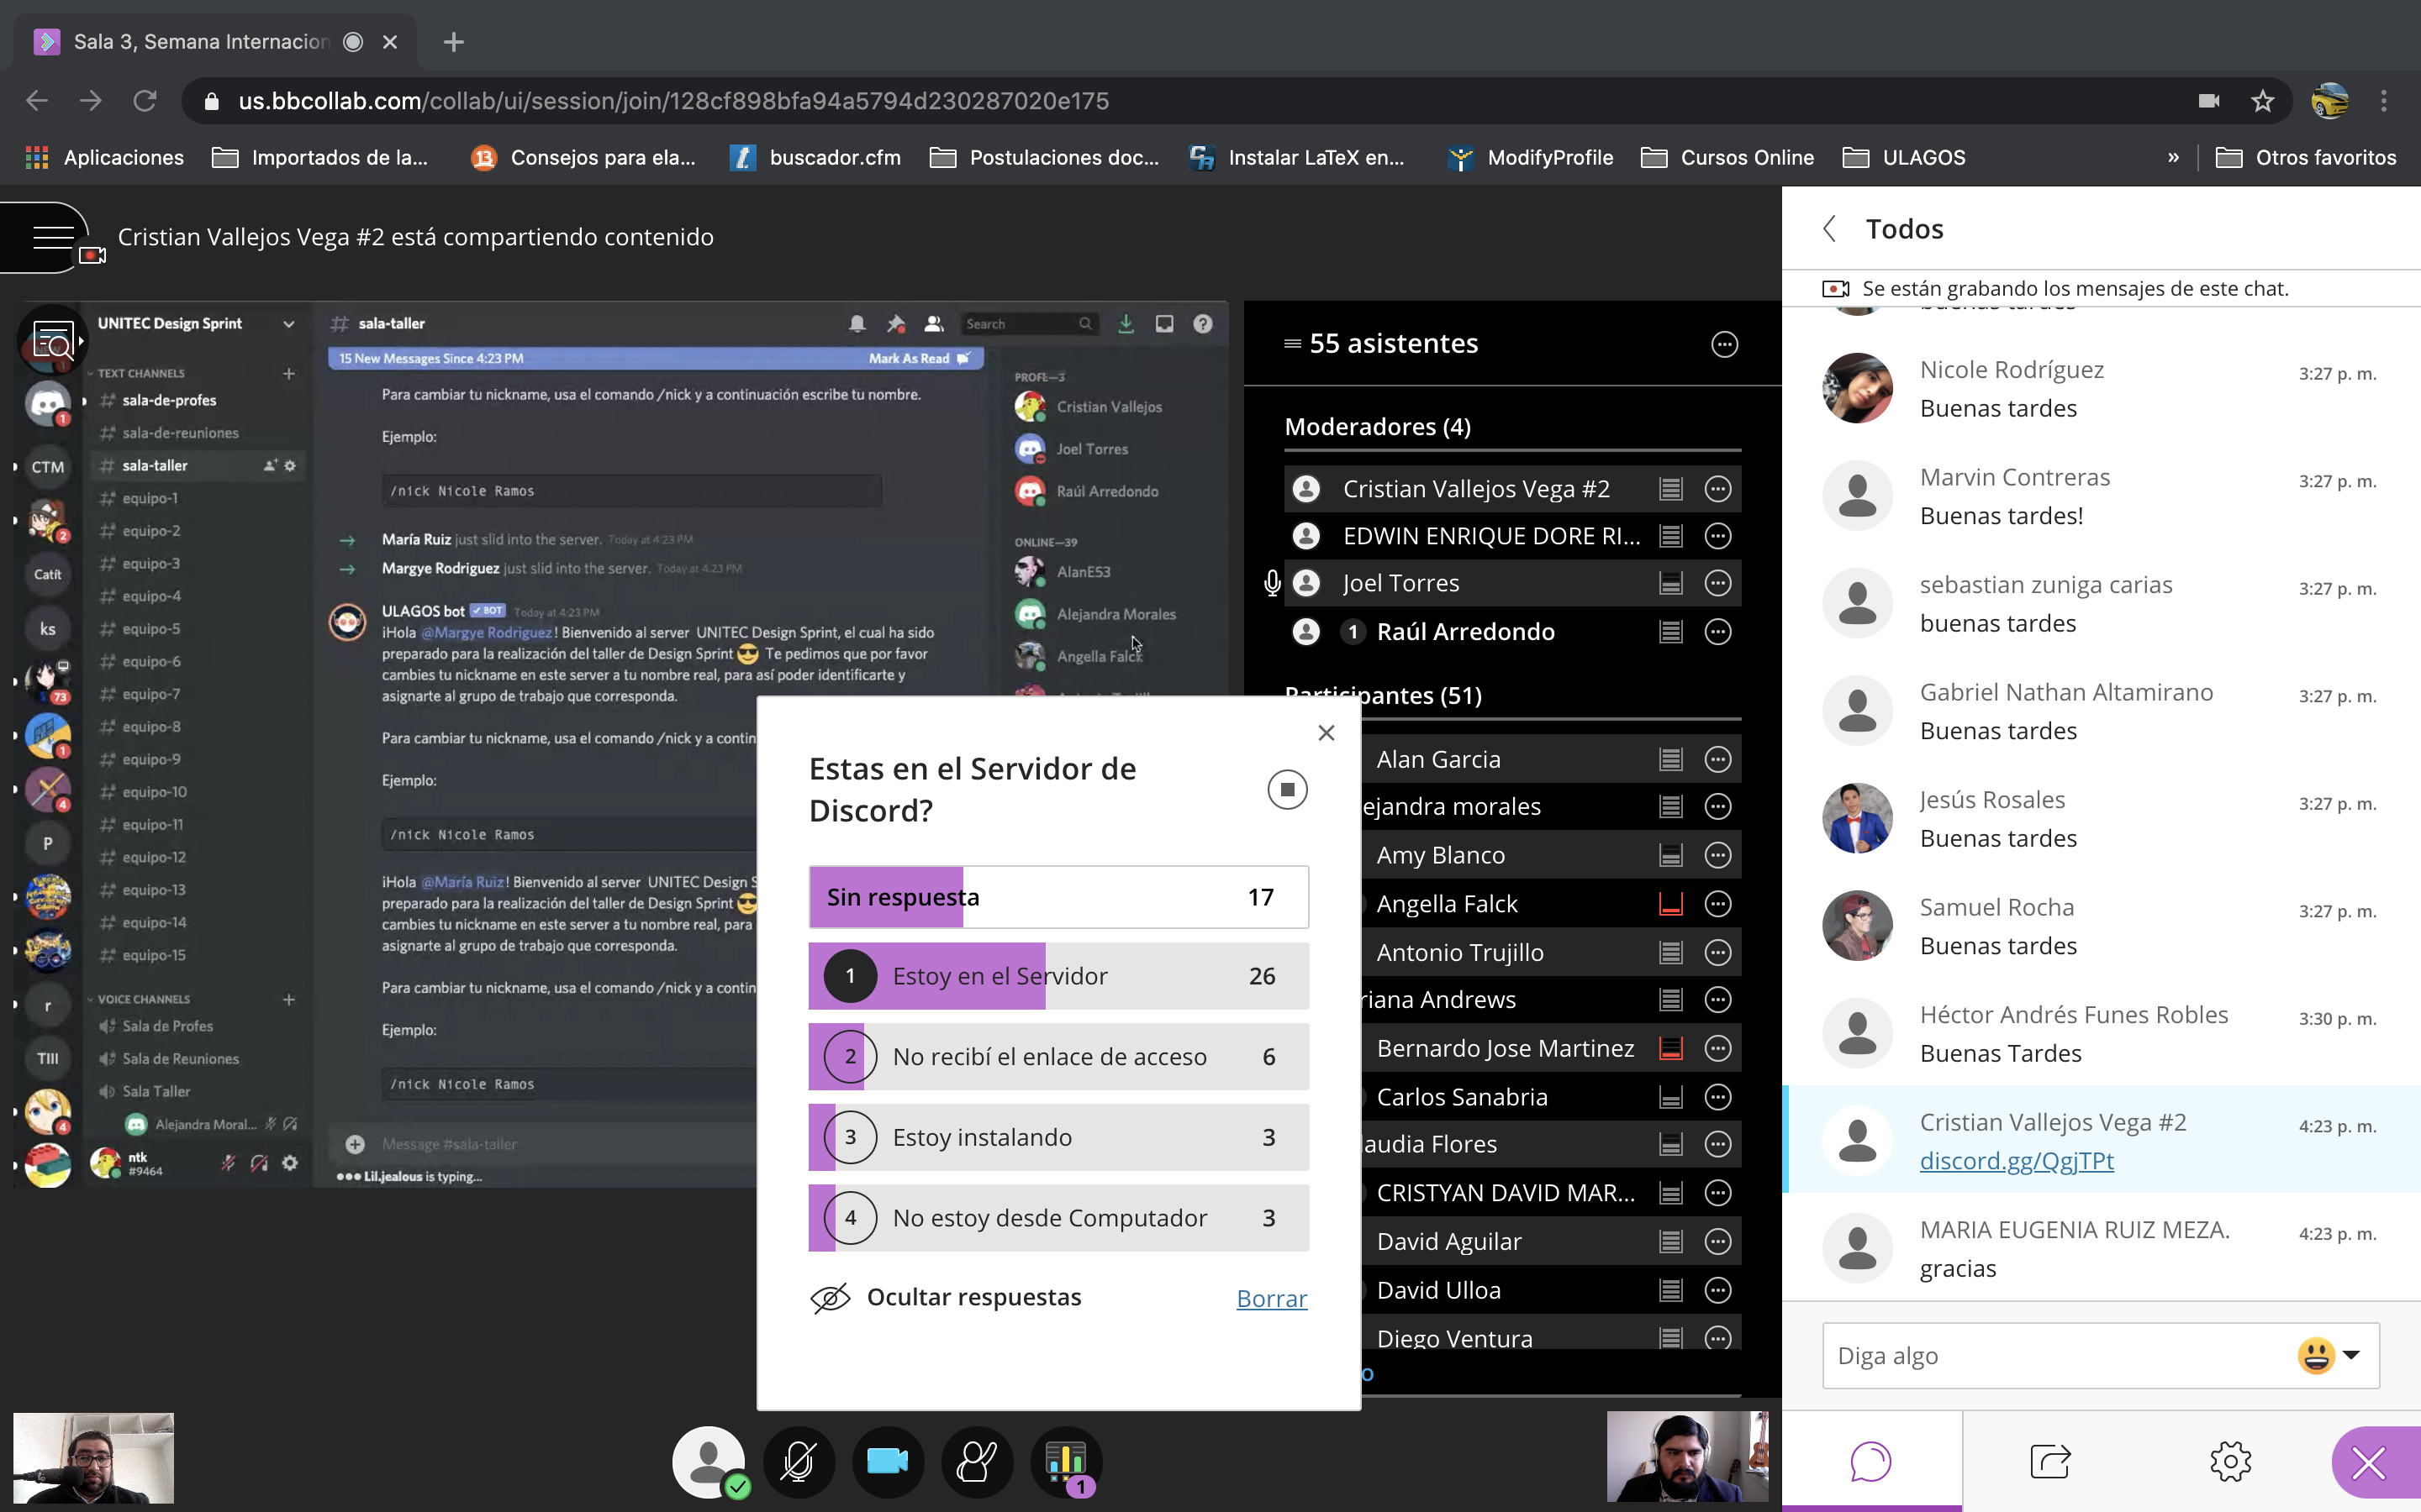Screen dimensions: 2421x1512
Task: Select the Sala 3 browser tab
Action: pyautogui.click(x=200, y=42)
